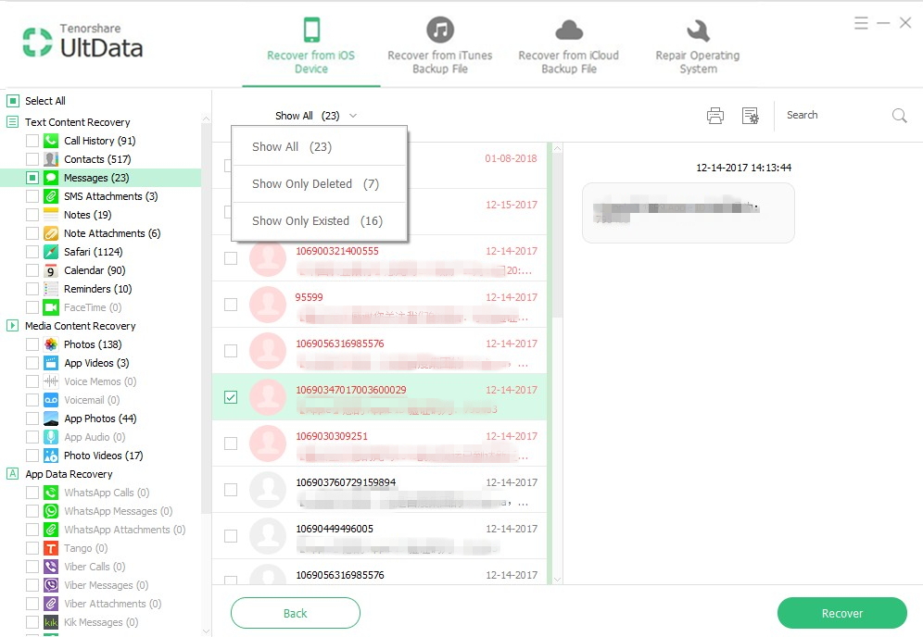Click sidebar scroll down arrow
This screenshot has width=923, height=637.
pyautogui.click(x=206, y=631)
